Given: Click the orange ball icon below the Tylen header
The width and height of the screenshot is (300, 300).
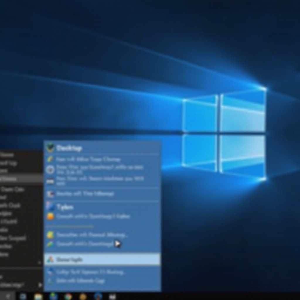Looking at the screenshot, I should [x=50, y=216].
